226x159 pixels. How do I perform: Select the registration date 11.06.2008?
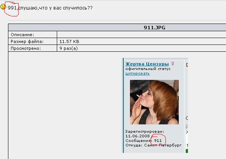(x=138, y=136)
